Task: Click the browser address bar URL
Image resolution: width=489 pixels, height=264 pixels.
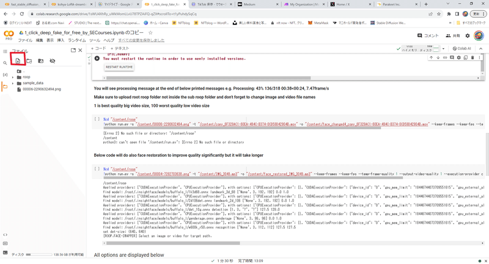Action: [116, 14]
